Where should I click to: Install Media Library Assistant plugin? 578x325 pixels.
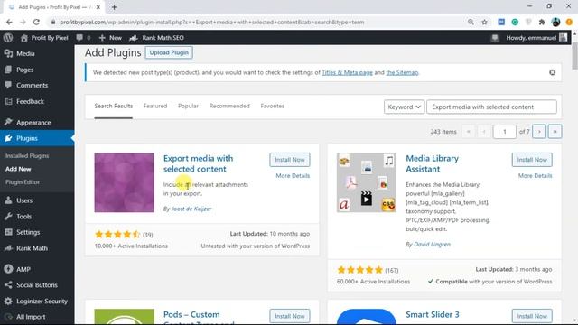pos(532,160)
